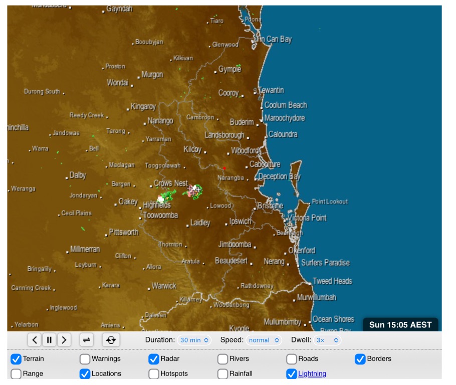
Task: Hide the Borders overlay
Action: (360, 359)
